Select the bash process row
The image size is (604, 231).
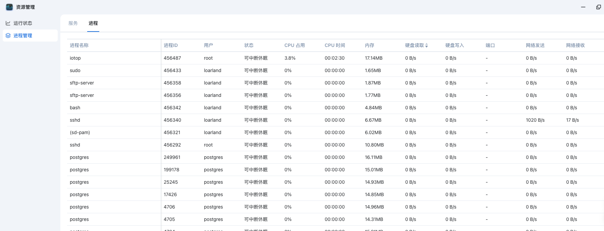click(x=335, y=108)
